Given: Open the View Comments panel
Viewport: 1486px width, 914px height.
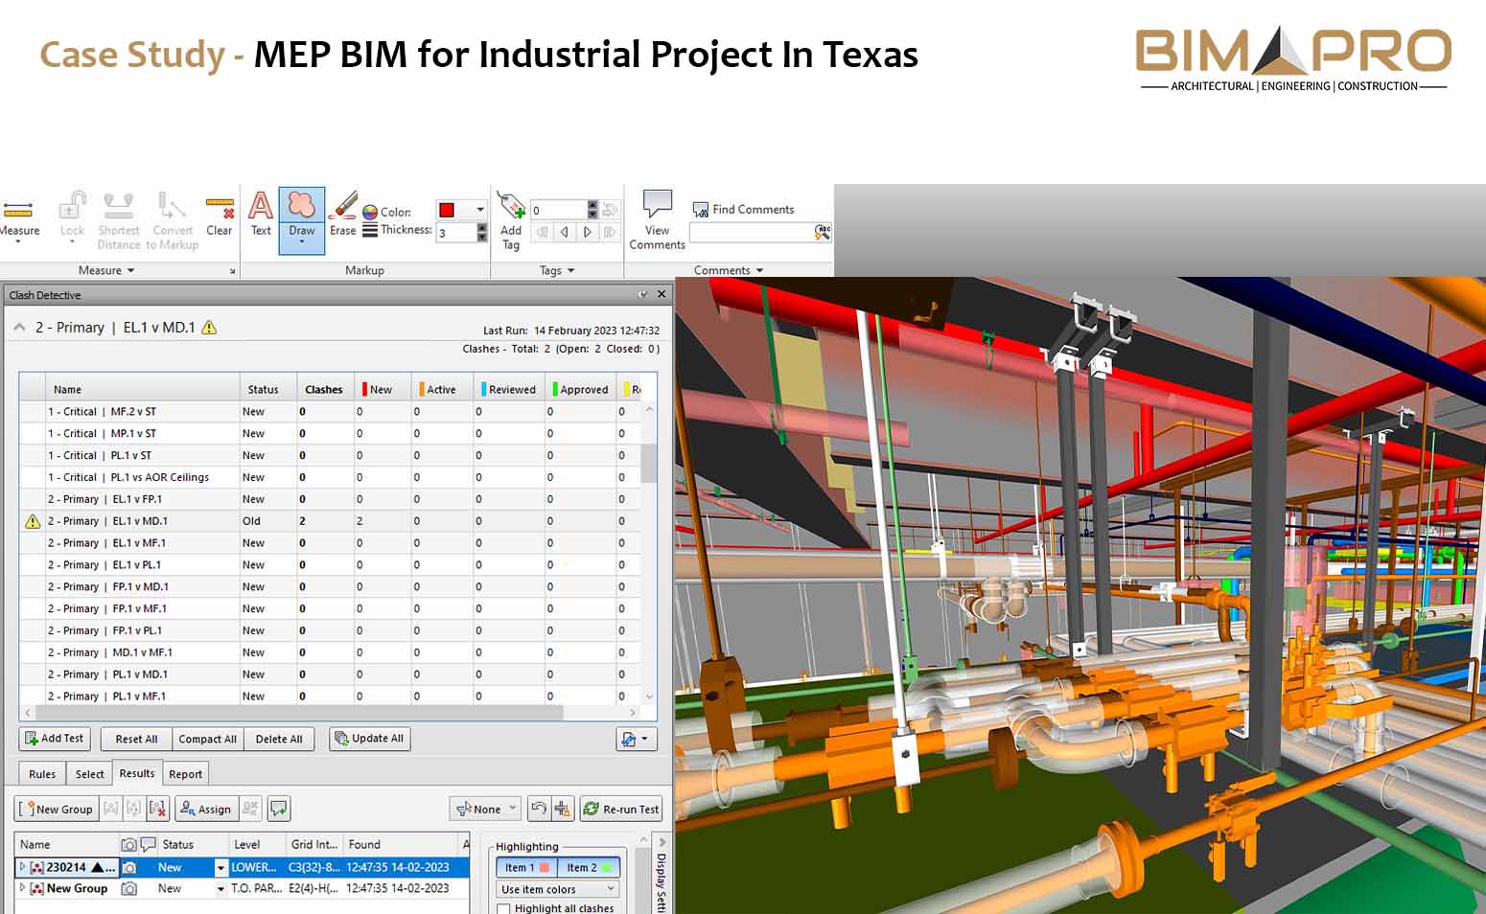Looking at the screenshot, I should (656, 218).
